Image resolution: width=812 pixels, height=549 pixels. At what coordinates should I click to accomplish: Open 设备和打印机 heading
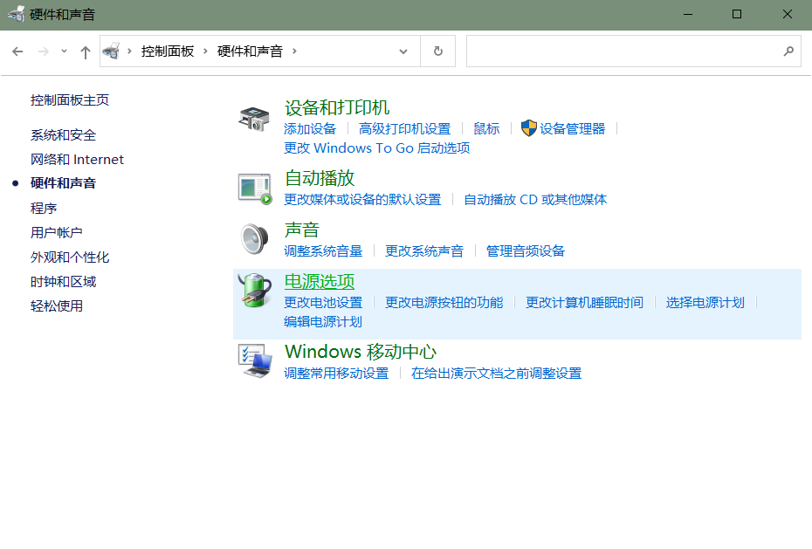click(x=337, y=107)
